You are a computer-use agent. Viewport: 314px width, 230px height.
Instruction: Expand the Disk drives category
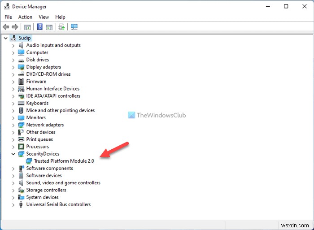(13, 60)
